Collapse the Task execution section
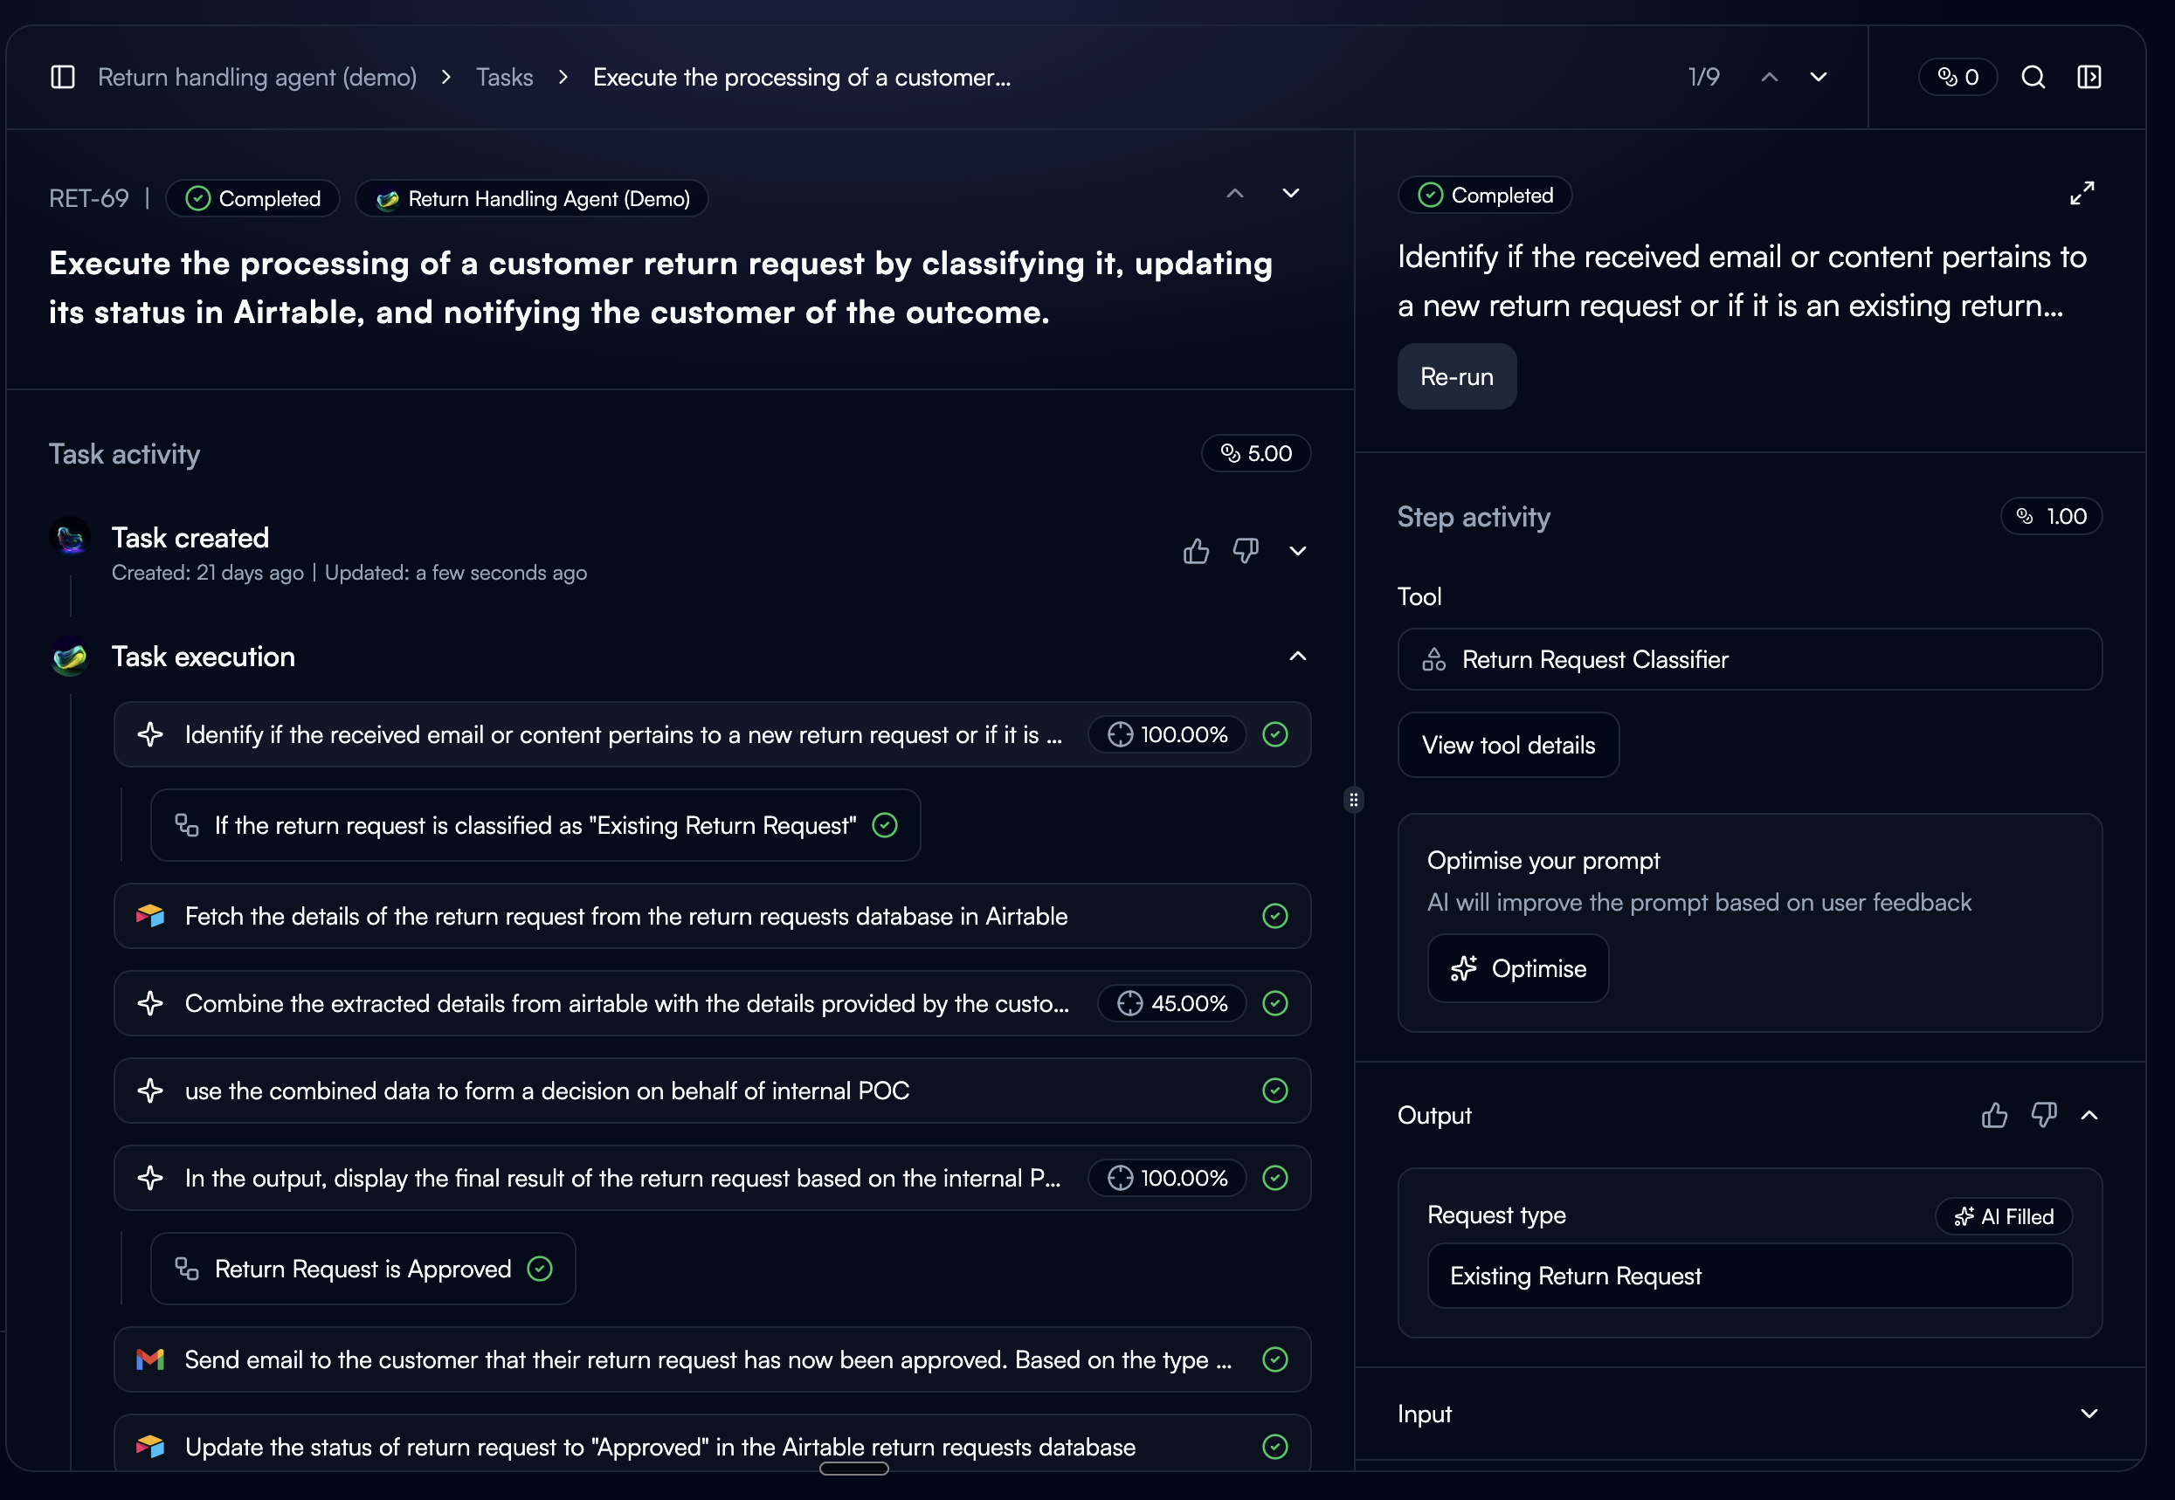2175x1500 pixels. coord(1298,656)
